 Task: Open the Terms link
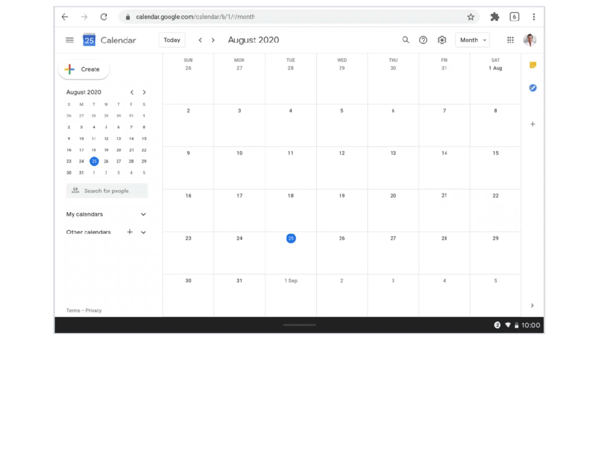(x=73, y=310)
